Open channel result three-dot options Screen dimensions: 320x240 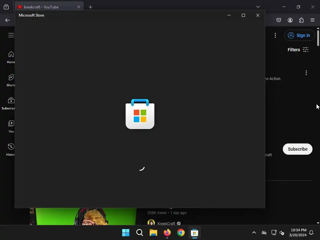click(306, 73)
